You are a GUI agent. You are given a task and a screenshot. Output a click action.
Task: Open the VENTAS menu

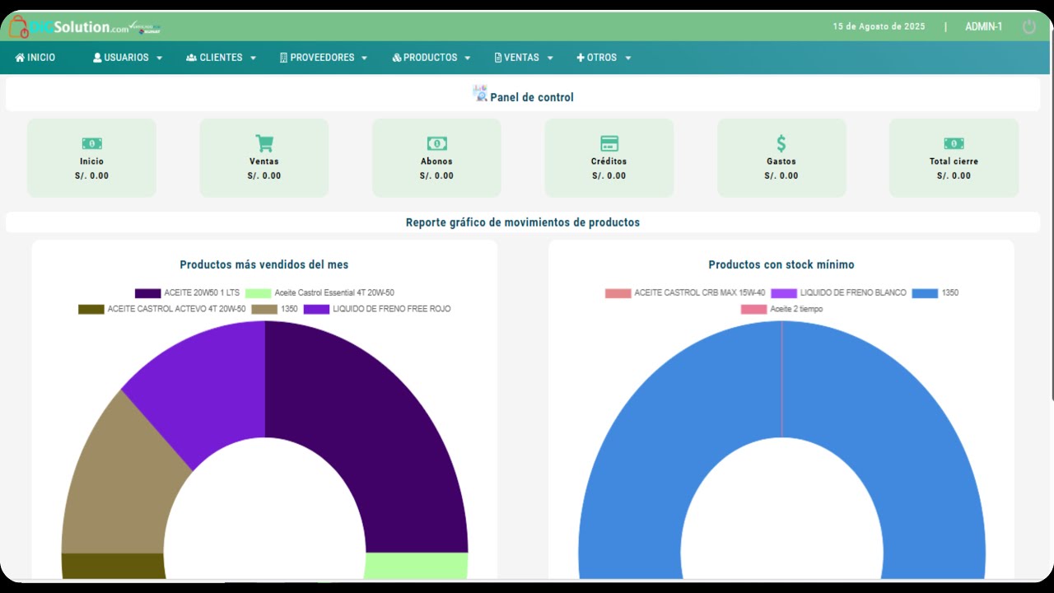pyautogui.click(x=524, y=58)
